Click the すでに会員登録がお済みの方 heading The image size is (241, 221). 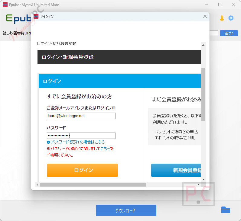79,96
